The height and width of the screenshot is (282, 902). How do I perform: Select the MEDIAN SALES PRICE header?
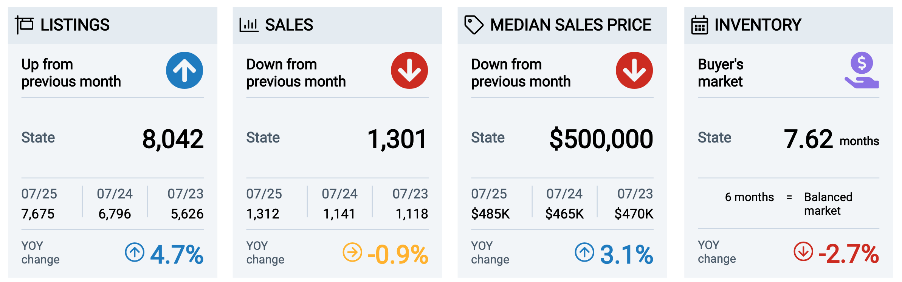coord(562,25)
